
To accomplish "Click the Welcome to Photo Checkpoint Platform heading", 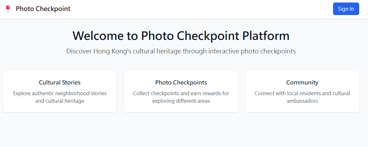I will click(x=181, y=36).
